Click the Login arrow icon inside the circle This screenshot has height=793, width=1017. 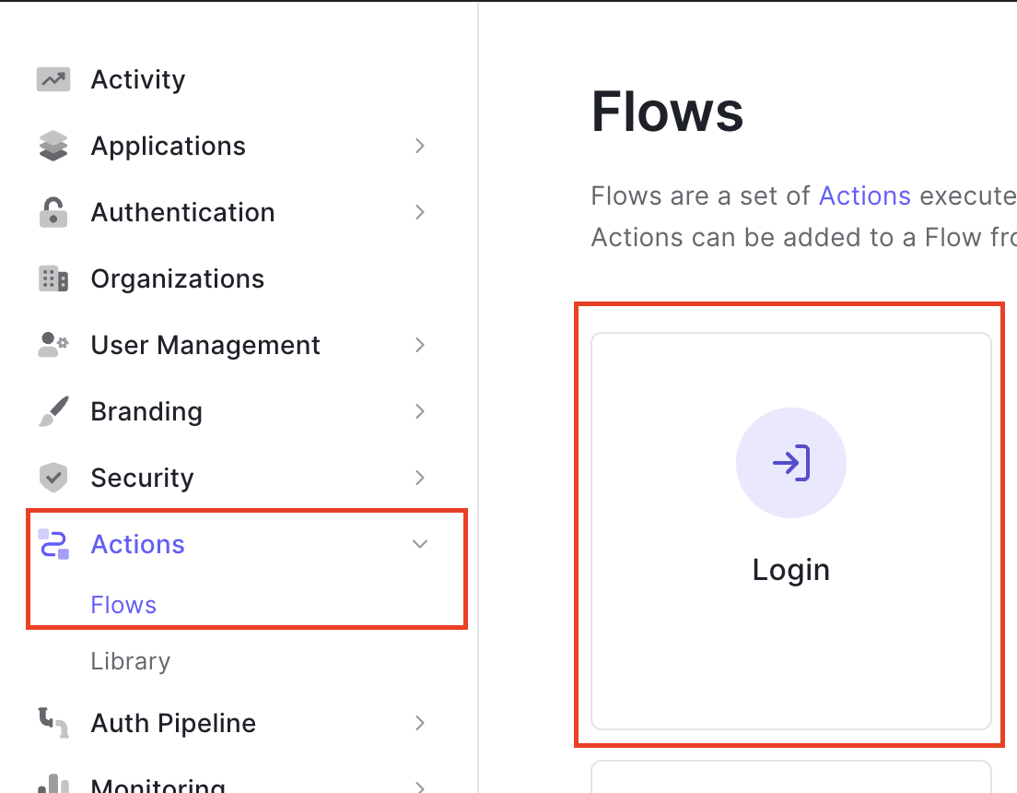coord(790,463)
